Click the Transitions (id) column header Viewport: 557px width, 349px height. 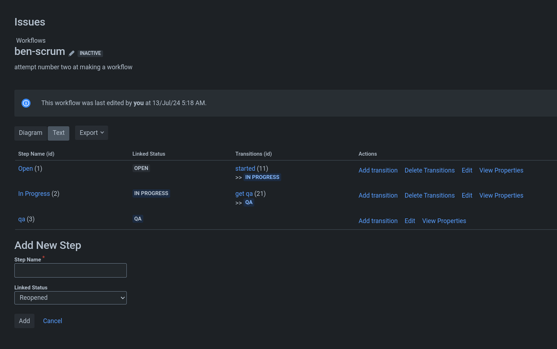click(253, 154)
